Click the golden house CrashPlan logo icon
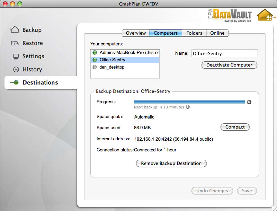This screenshot has width=277, height=211. [266, 15]
